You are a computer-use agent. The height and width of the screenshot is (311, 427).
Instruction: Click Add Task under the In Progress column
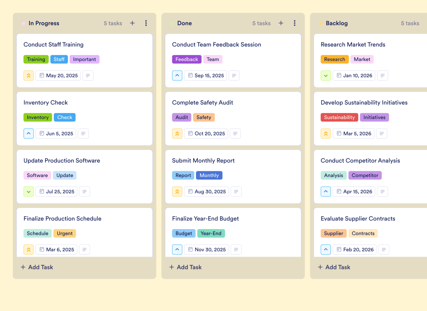pos(37,267)
